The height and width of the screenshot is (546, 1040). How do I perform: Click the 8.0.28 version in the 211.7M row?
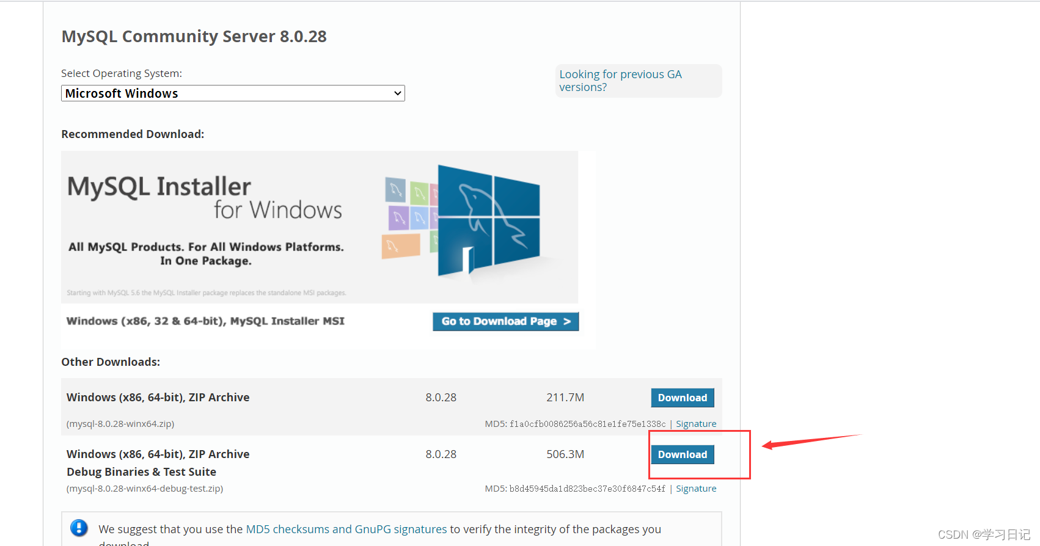click(441, 398)
